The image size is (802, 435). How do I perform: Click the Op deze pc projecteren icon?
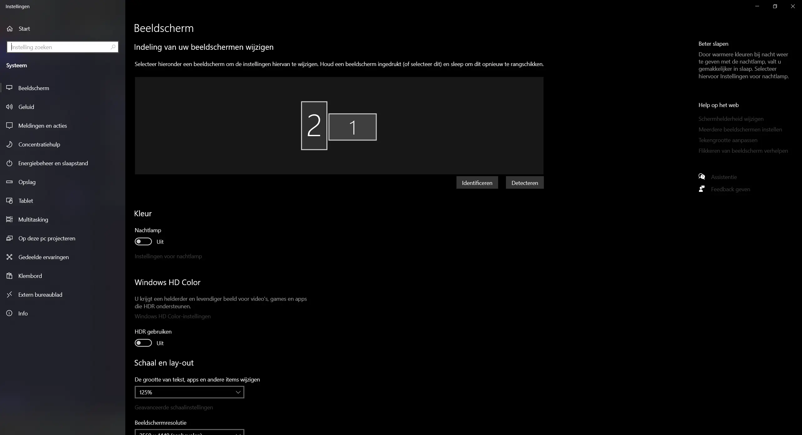[9, 238]
